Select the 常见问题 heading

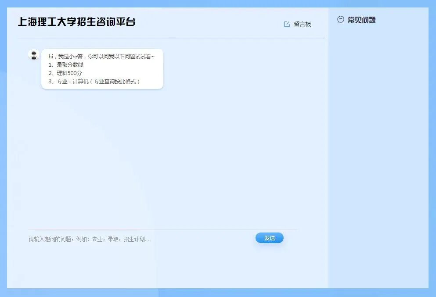[x=361, y=20]
